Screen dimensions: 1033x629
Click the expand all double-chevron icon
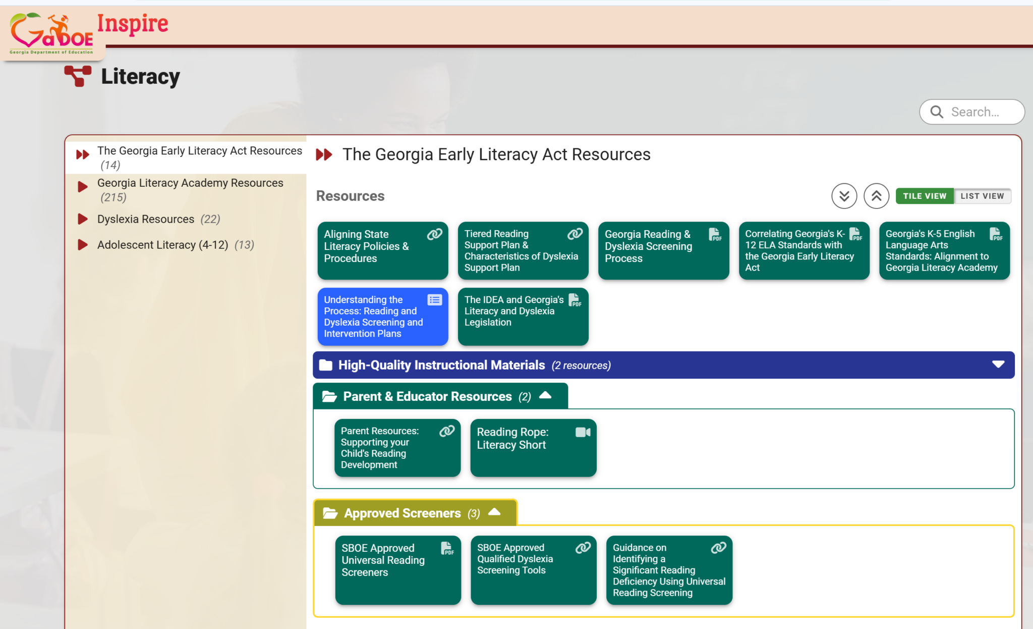tap(844, 196)
